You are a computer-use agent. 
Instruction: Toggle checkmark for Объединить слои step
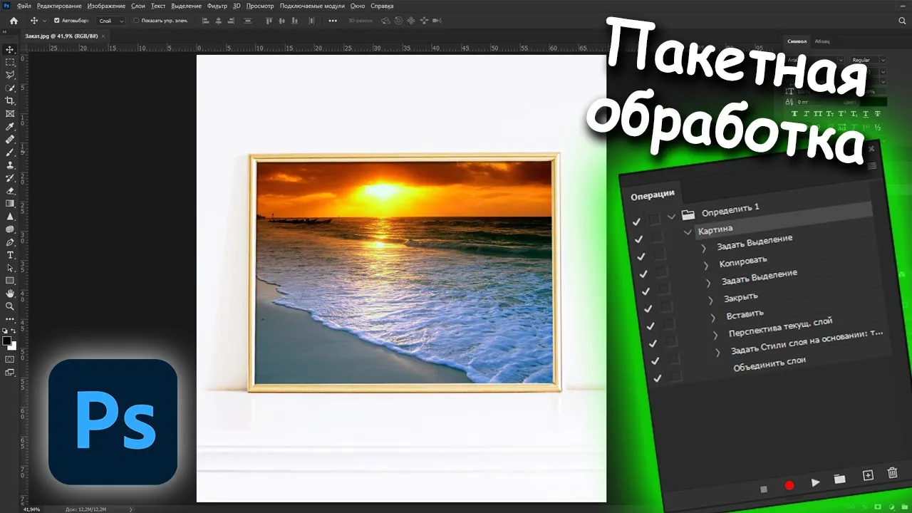(x=658, y=378)
